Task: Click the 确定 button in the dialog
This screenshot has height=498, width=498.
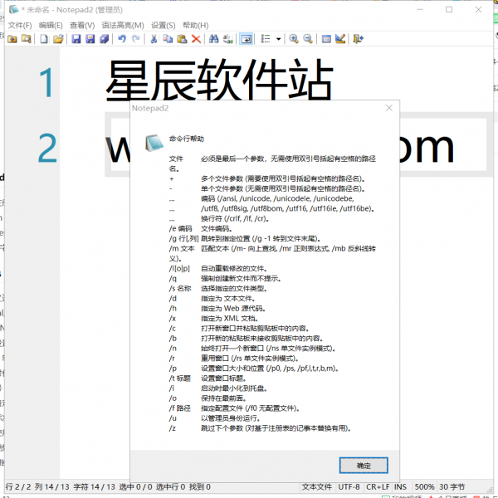Action: [364, 466]
